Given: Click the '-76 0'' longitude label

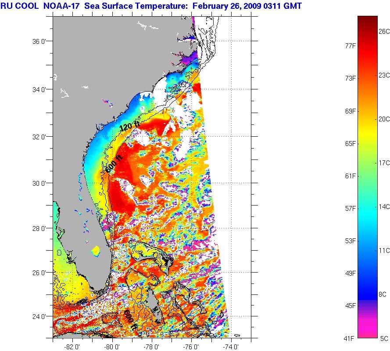Looking at the screenshot, I should click(x=191, y=347).
